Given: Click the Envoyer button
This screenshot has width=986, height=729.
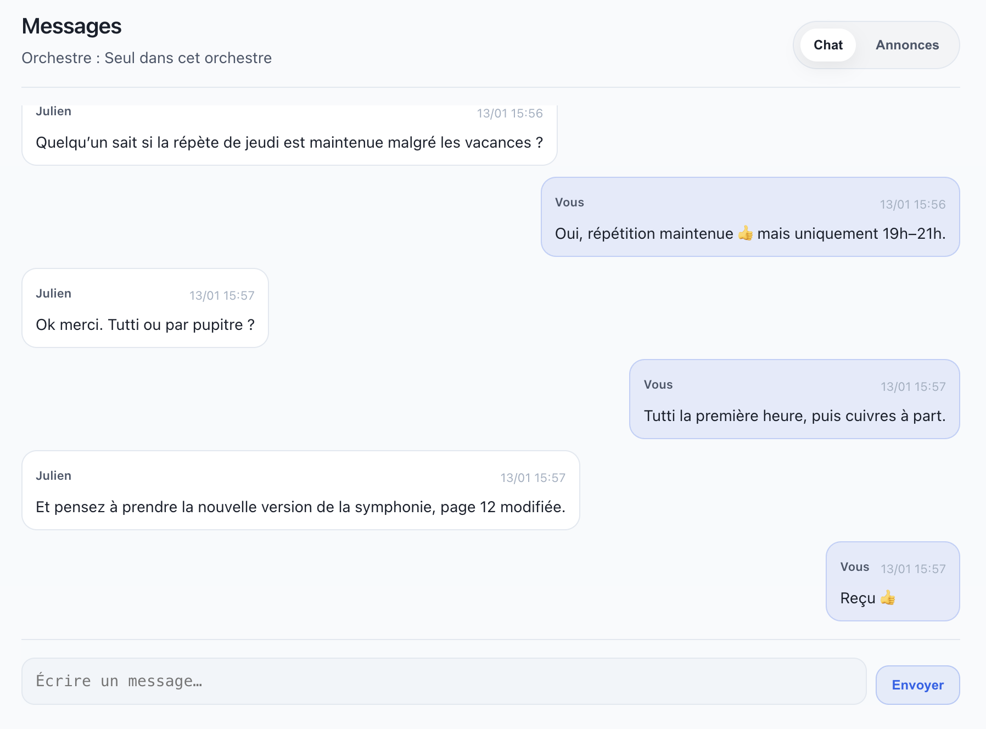Looking at the screenshot, I should 917,685.
